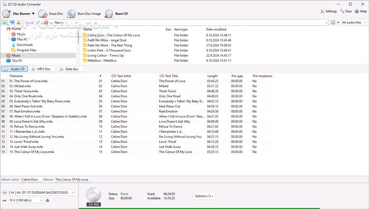Click the Pre-emphasis column header
The height and width of the screenshot is (209, 369).
point(263,76)
